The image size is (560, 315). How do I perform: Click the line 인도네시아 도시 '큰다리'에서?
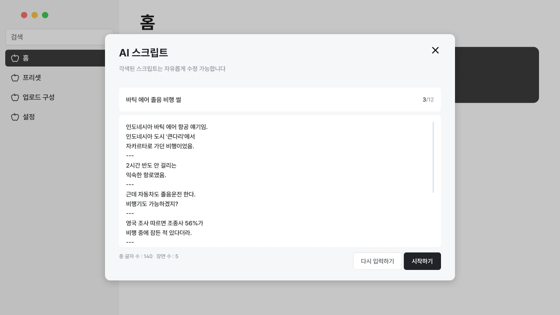[160, 136]
